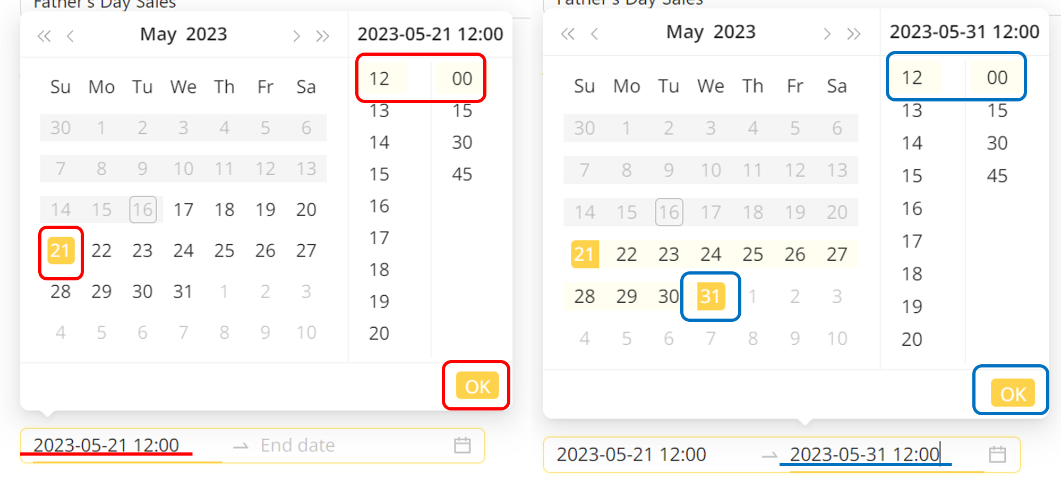This screenshot has height=488, width=1061.
Task: Choose hour 13 in left time column
Action: (379, 111)
